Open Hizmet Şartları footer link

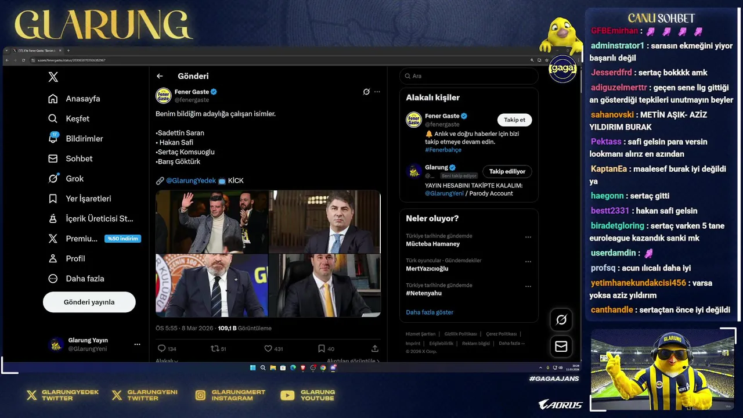(420, 334)
